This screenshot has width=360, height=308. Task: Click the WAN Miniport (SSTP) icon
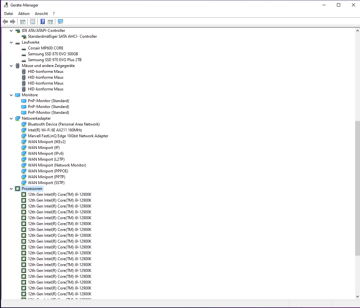coord(24,183)
